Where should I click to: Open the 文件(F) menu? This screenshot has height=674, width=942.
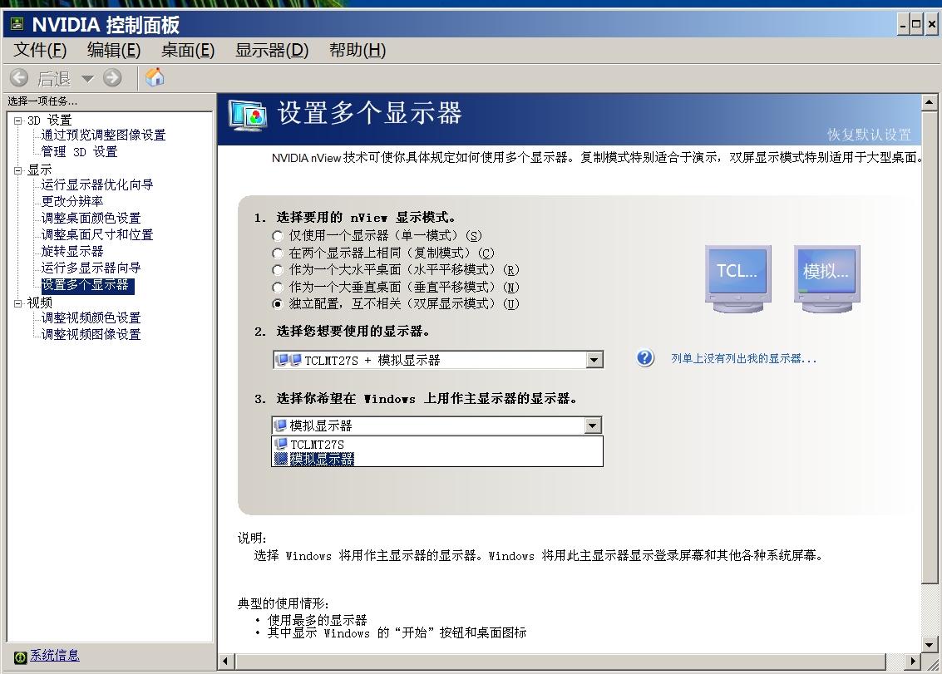40,50
